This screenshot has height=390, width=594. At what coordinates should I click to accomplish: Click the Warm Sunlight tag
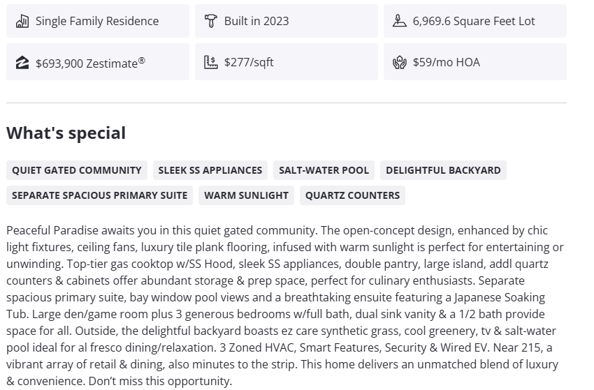click(x=246, y=195)
